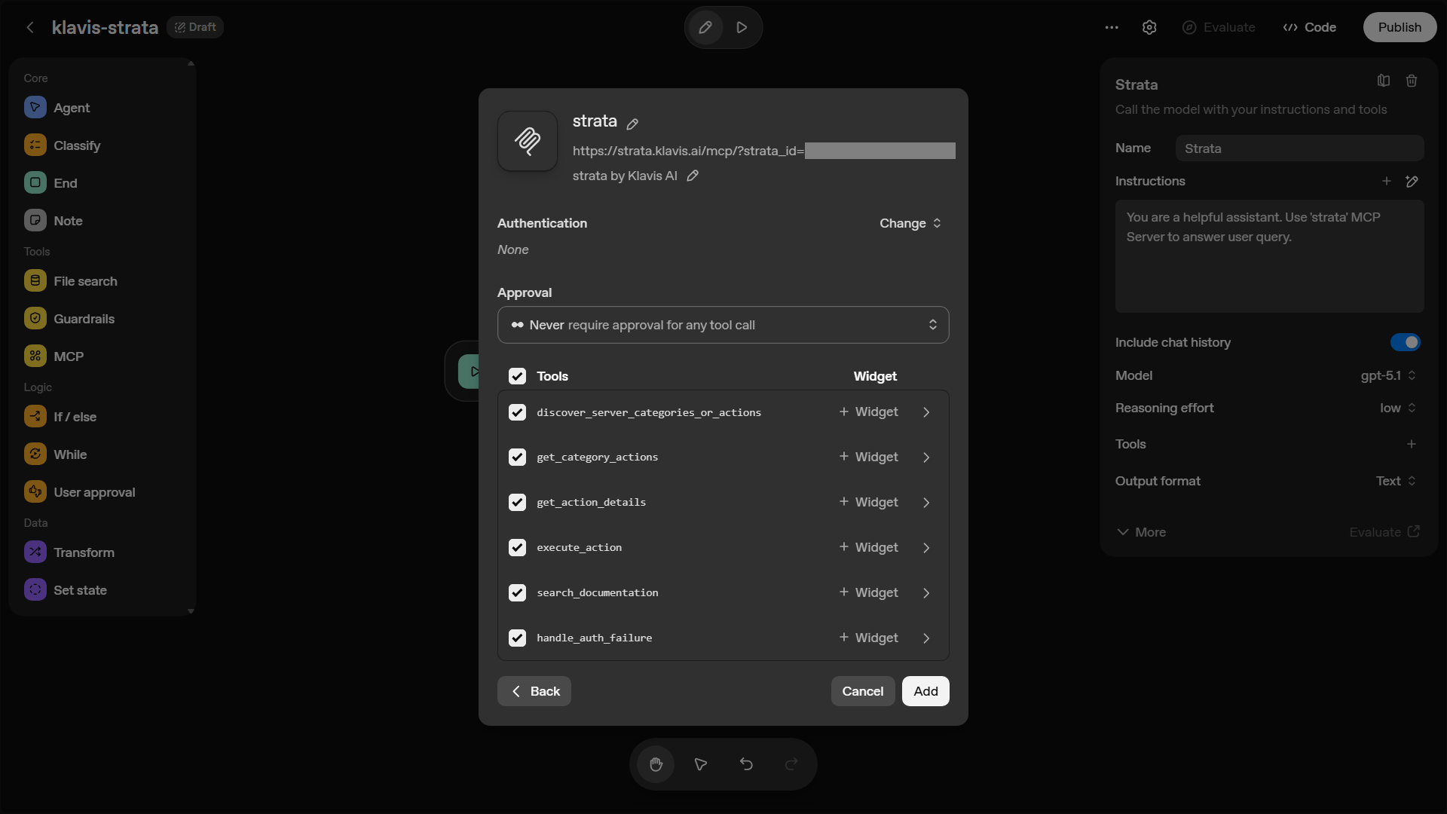Click Add to confirm the strata MCP
This screenshot has height=814, width=1447.
point(925,691)
